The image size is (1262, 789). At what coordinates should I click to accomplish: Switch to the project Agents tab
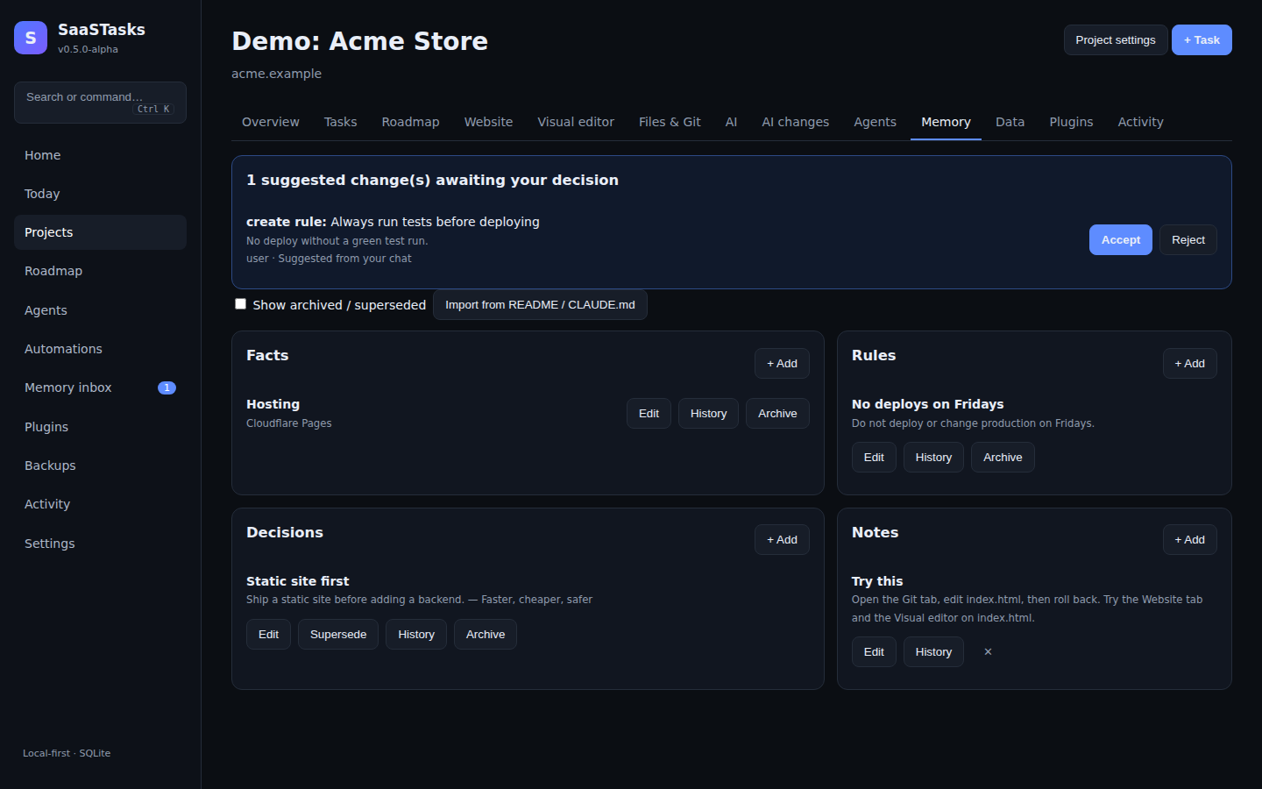(875, 122)
